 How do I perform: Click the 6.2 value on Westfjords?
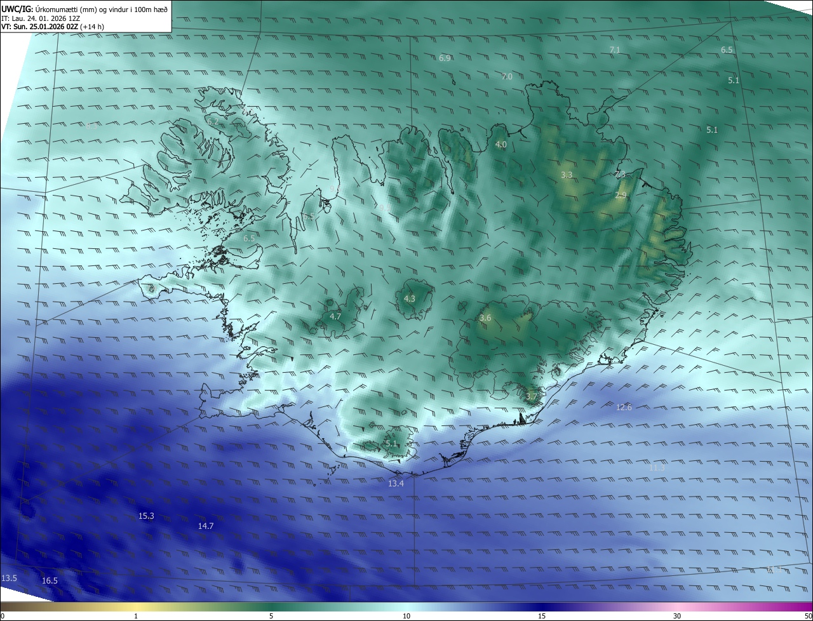(x=212, y=121)
